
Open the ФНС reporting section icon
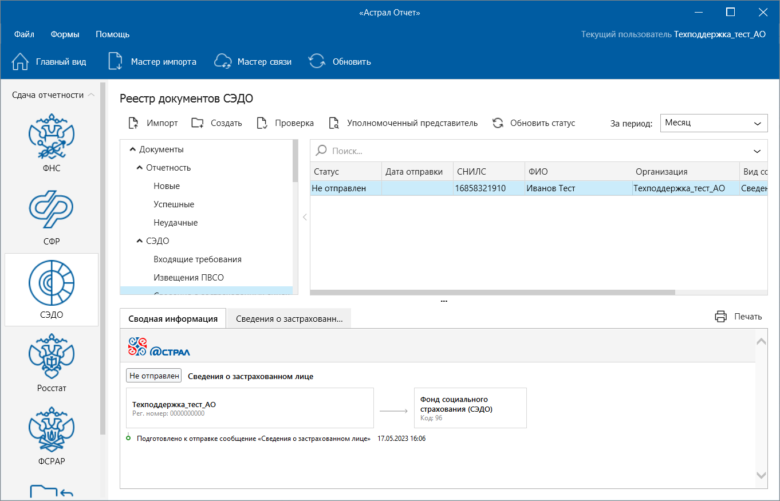[52, 137]
